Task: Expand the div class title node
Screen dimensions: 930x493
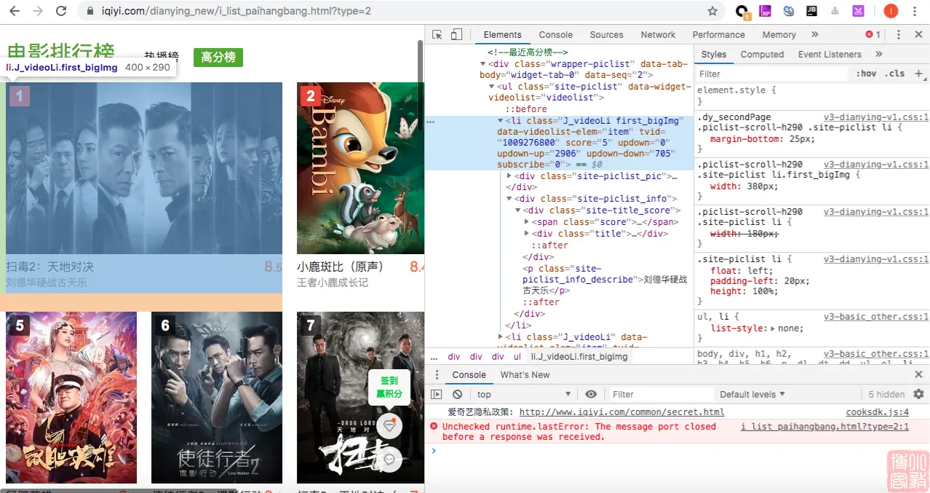Action: [527, 234]
